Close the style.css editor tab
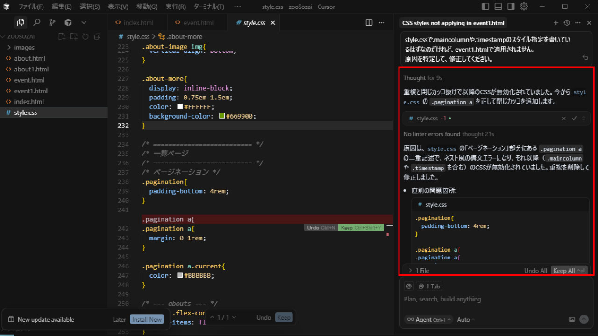The width and height of the screenshot is (598, 336). click(273, 22)
